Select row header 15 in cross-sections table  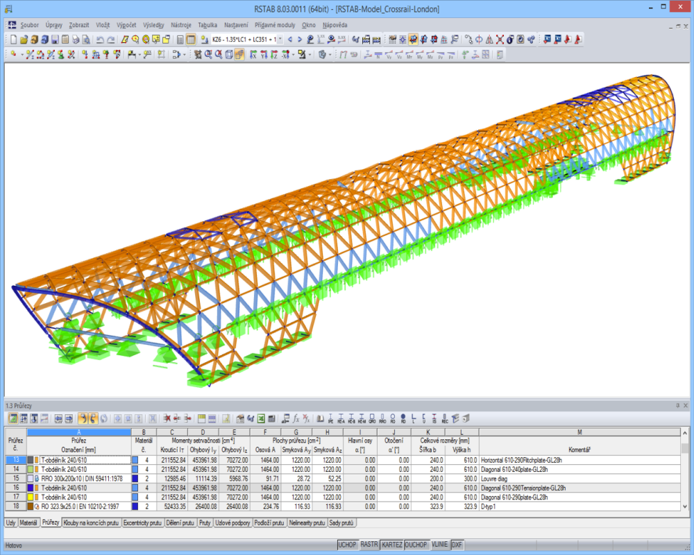(x=16, y=479)
